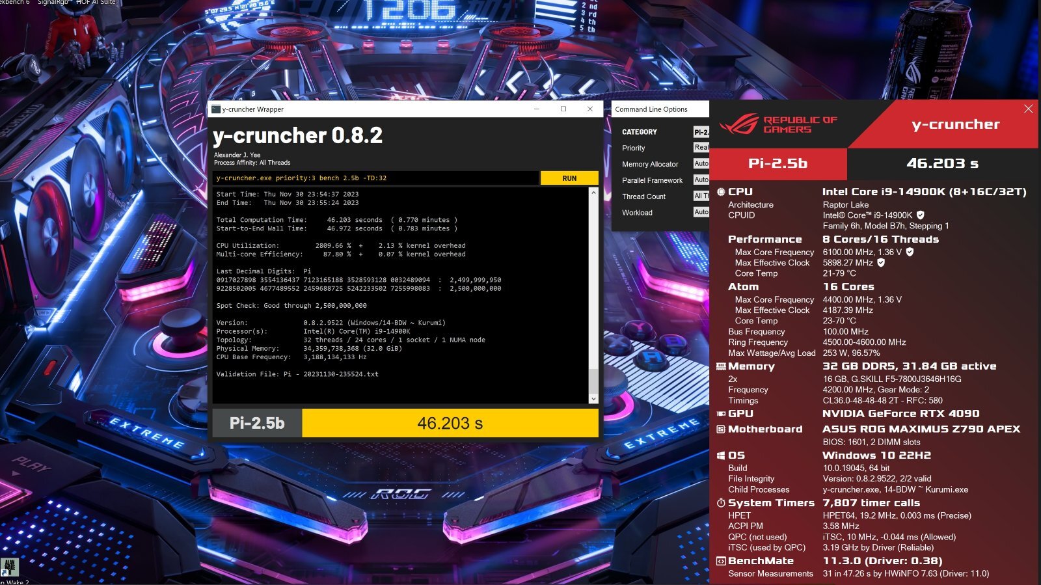This screenshot has height=585, width=1041.
Task: Click the Windows 10 22H2 heading
Action: click(876, 456)
